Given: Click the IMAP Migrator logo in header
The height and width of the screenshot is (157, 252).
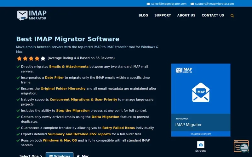Looking at the screenshot, I should pyautogui.click(x=32, y=15).
